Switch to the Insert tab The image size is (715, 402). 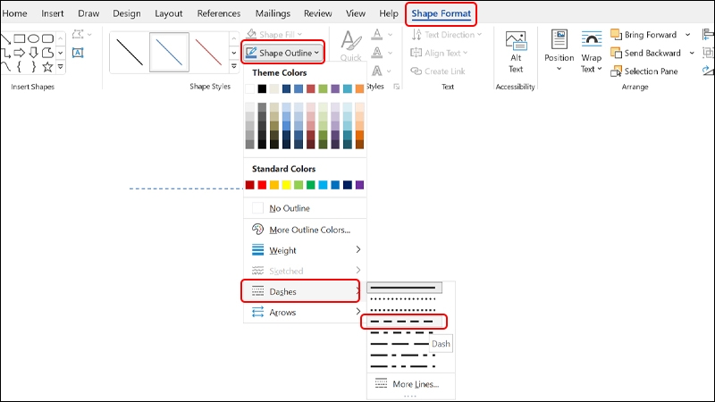point(53,13)
